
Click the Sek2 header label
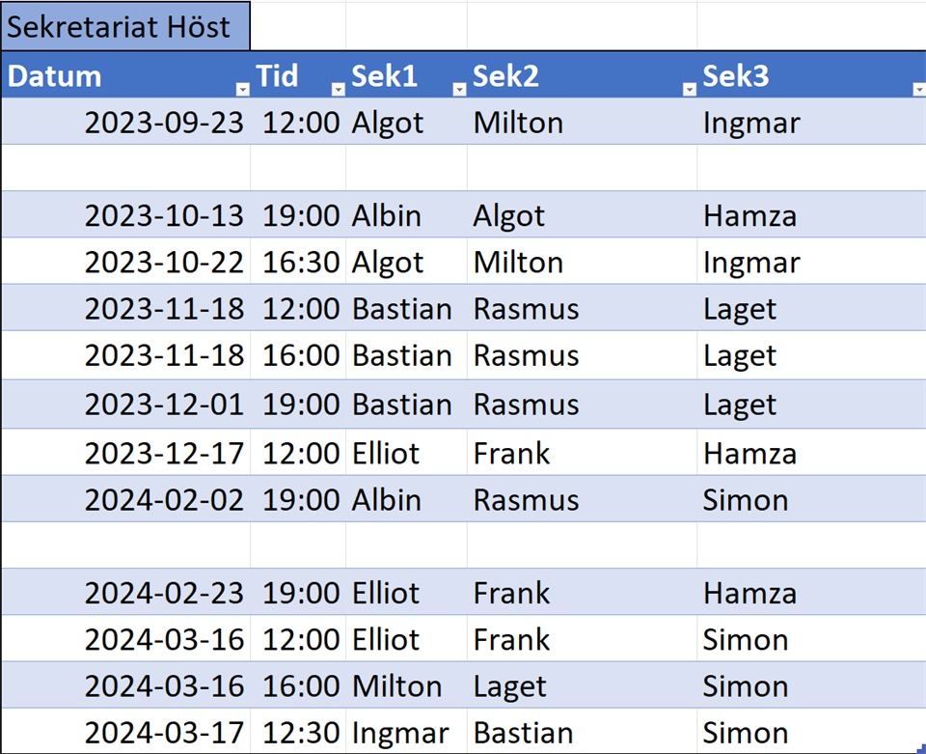[x=505, y=76]
